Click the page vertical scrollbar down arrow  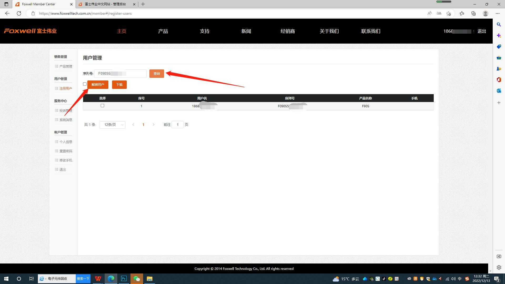(x=490, y=271)
